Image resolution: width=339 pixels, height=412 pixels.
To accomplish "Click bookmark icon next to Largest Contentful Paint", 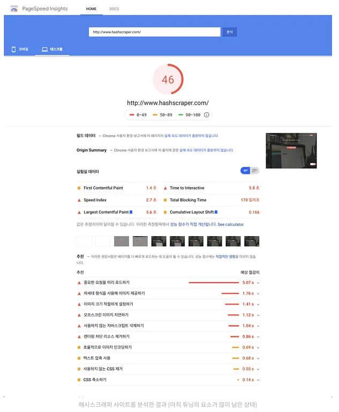I will point(131,212).
